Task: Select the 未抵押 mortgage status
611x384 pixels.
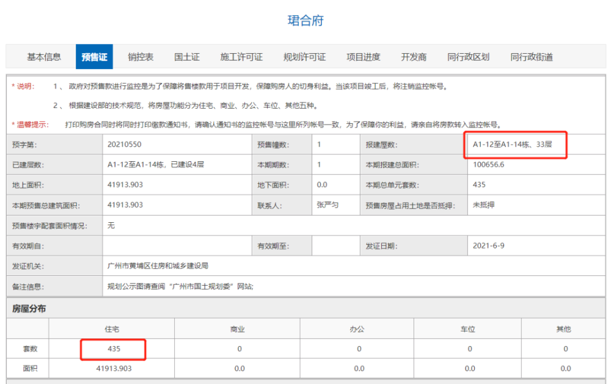Action: pyautogui.click(x=483, y=205)
